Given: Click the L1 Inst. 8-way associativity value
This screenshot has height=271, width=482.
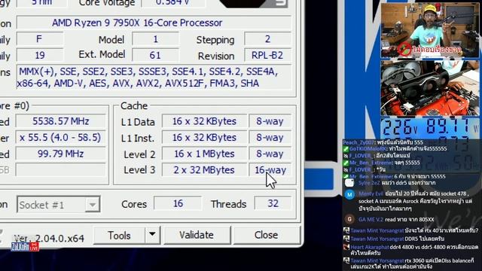Looking at the screenshot, I should point(270,137).
